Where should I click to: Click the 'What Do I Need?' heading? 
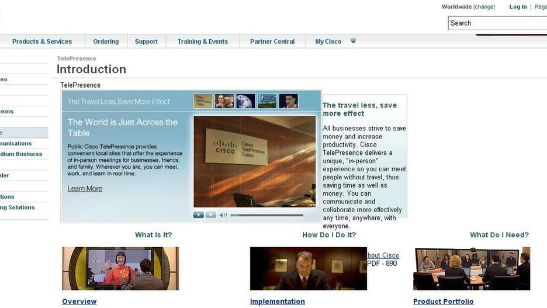click(500, 235)
